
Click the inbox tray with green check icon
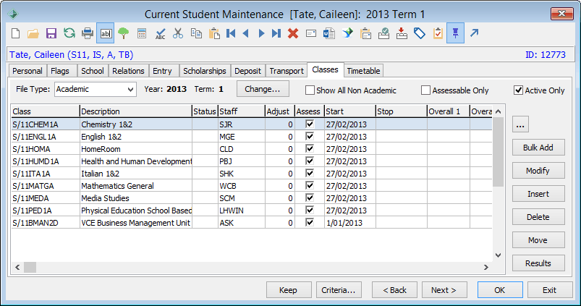pyautogui.click(x=384, y=33)
